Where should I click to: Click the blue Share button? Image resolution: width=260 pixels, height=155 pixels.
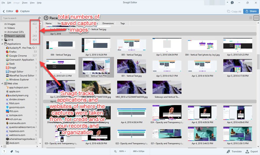point(251,11)
